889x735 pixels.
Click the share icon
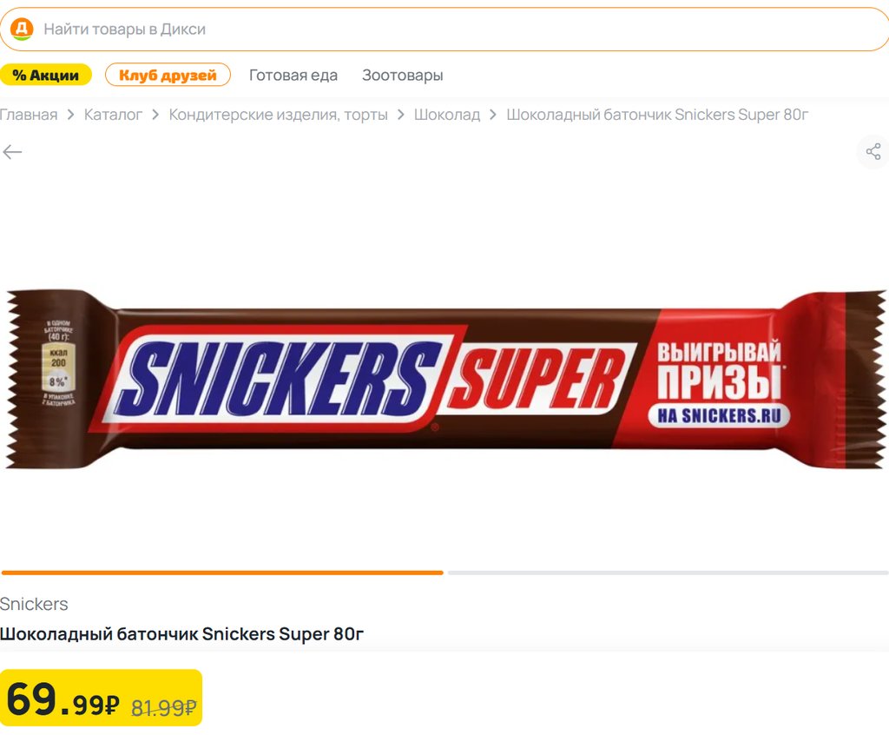873,151
